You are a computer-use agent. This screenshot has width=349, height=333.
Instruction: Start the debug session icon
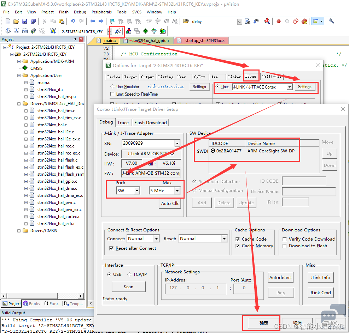point(267,21)
